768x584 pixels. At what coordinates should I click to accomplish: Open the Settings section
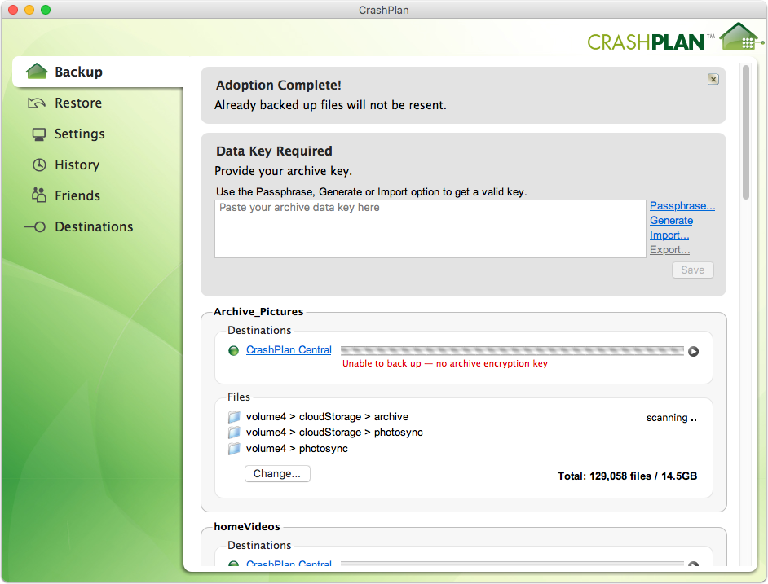[79, 134]
